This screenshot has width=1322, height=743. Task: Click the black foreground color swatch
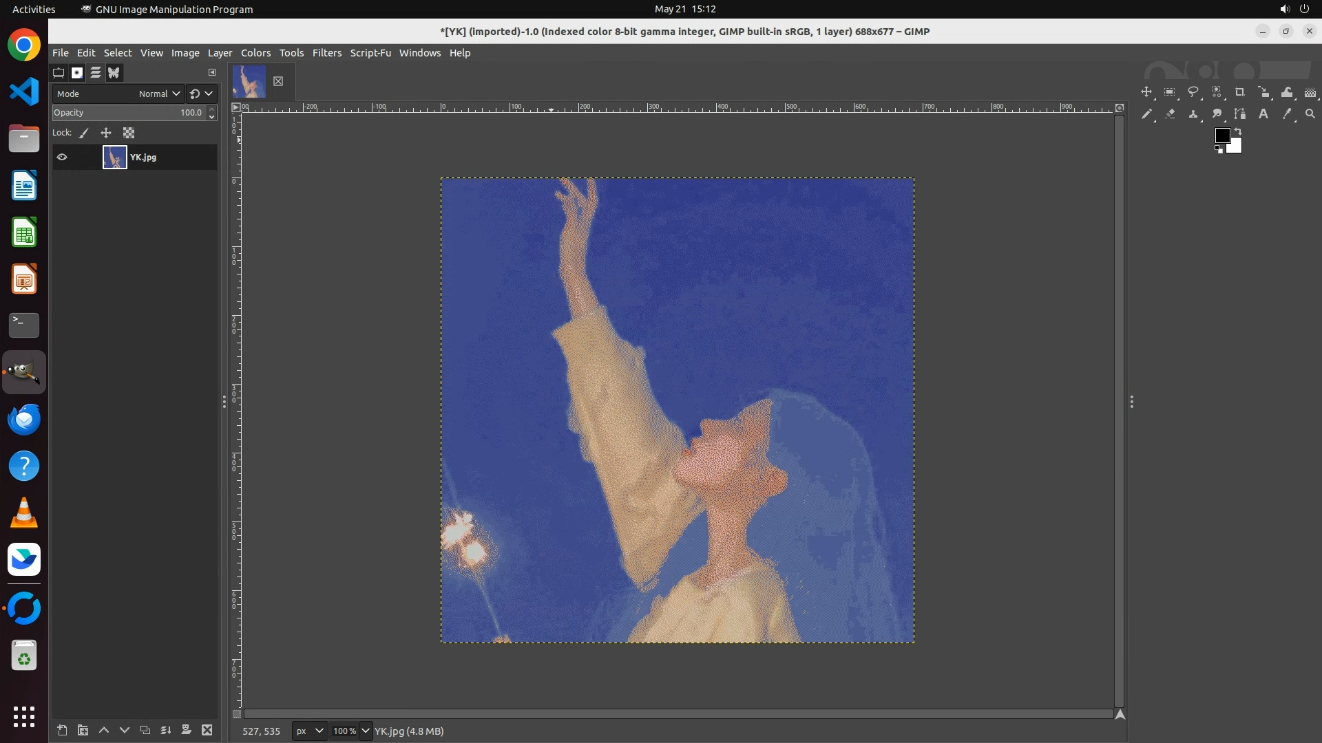pyautogui.click(x=1221, y=136)
